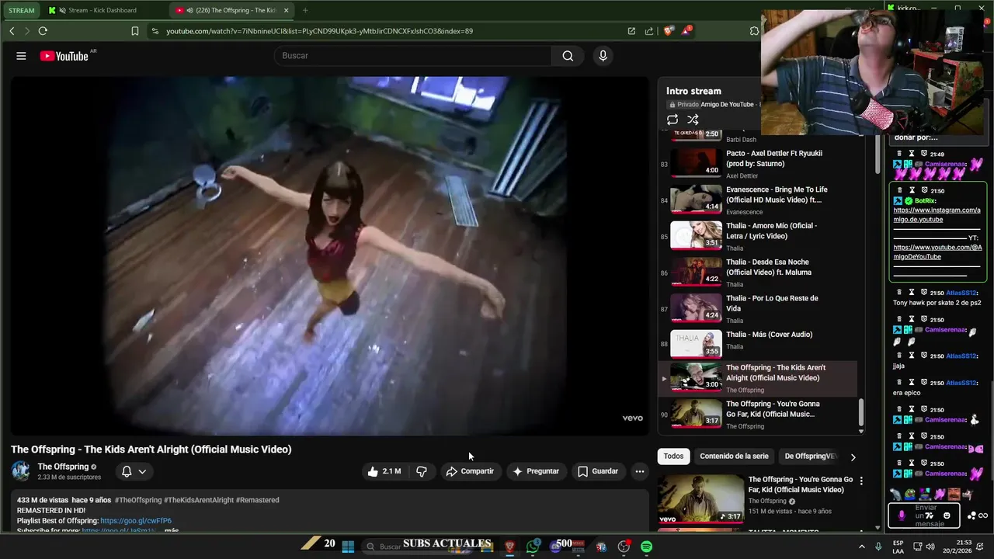This screenshot has width=994, height=559.
Task: Click the STREAM tab group label
Action: [22, 10]
